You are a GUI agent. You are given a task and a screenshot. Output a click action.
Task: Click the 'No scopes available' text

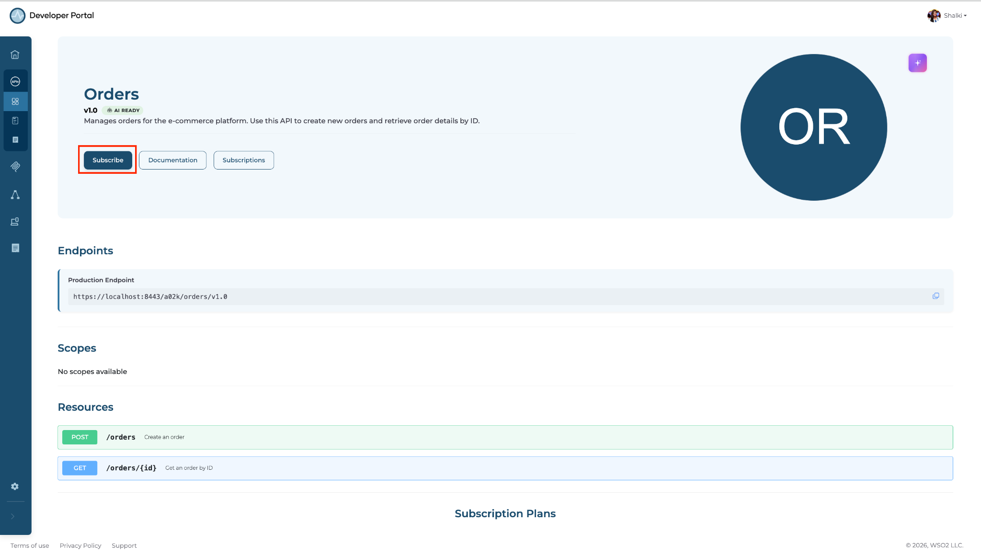(x=92, y=372)
